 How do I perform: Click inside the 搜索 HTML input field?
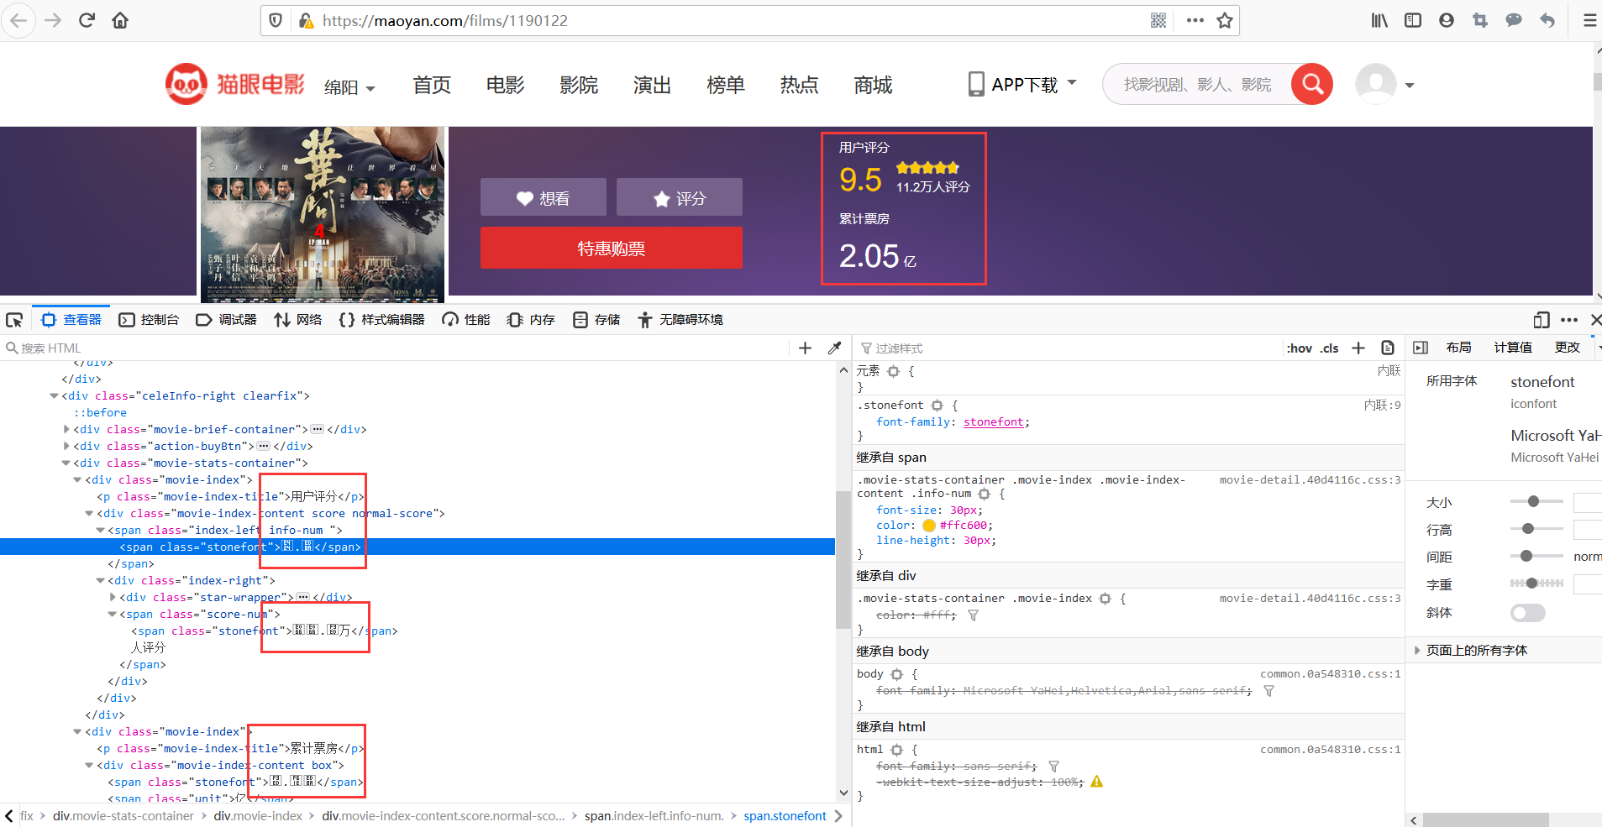[x=84, y=348]
